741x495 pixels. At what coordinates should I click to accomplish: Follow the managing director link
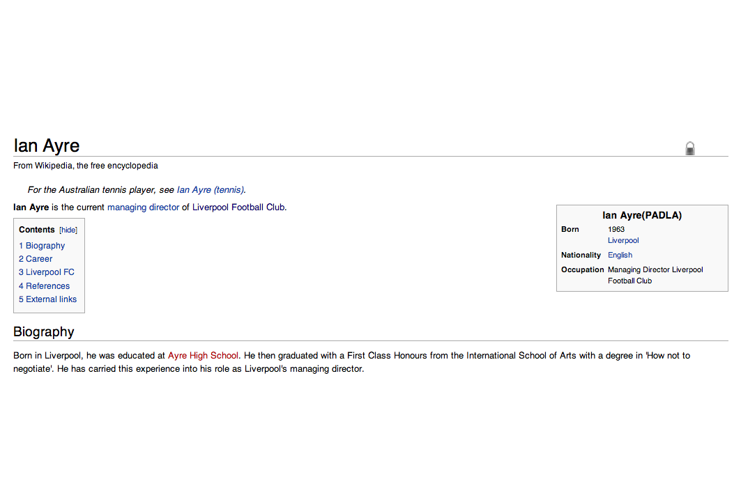tap(143, 207)
